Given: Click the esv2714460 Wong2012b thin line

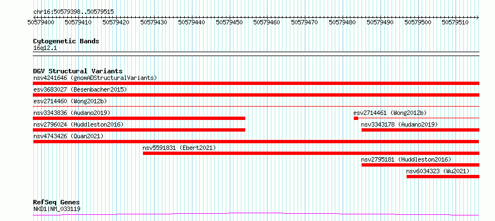Looking at the screenshot, I should 256,107.
